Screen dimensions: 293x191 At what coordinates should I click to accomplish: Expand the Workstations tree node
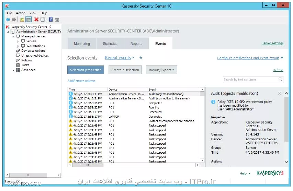18,46
